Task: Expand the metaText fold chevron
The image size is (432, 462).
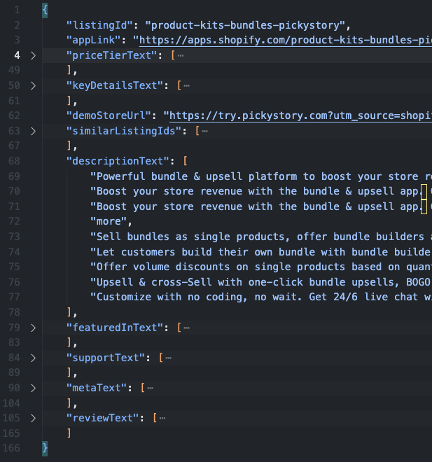Action: coord(32,388)
